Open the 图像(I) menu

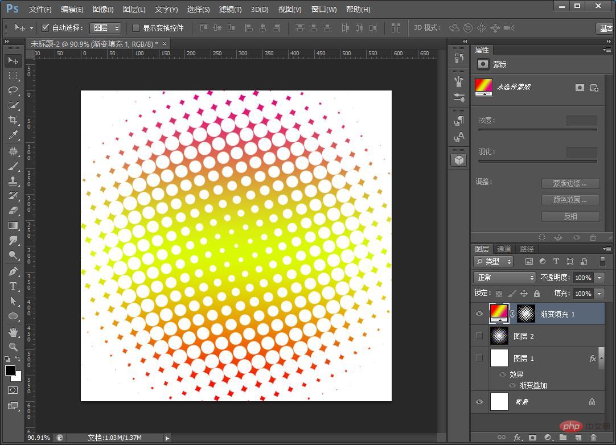[103, 9]
